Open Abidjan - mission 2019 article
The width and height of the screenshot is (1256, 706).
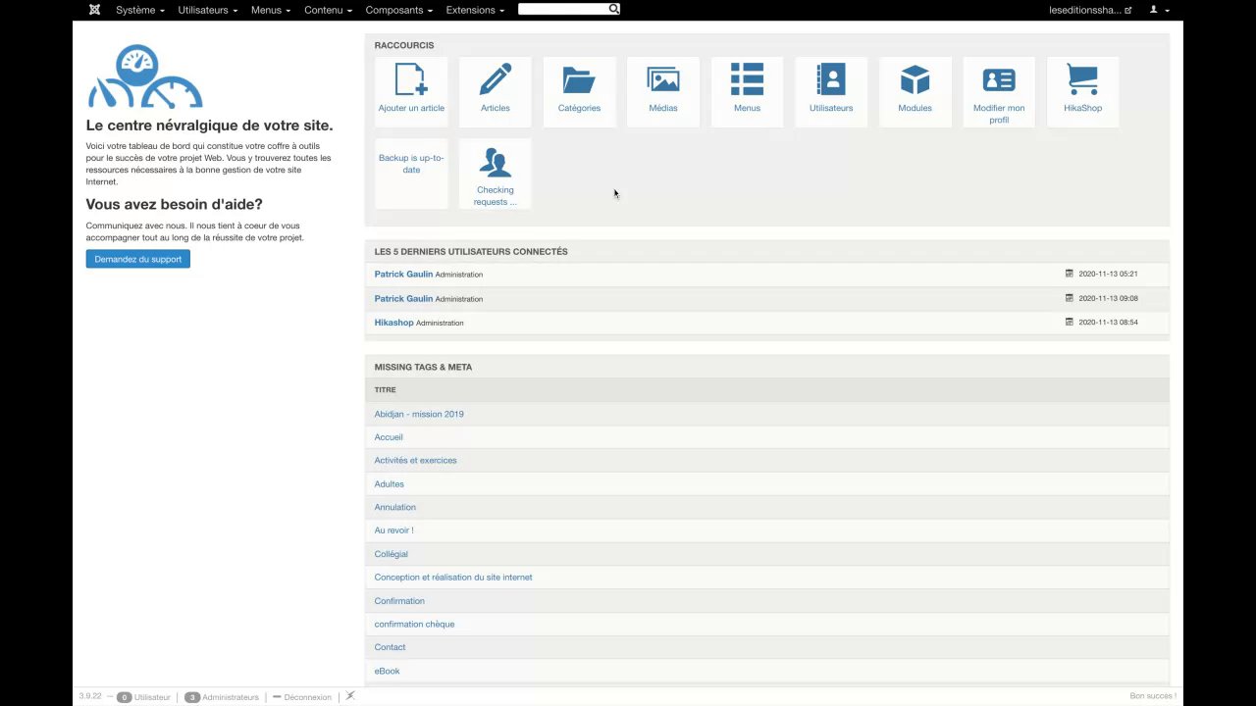pos(419,414)
